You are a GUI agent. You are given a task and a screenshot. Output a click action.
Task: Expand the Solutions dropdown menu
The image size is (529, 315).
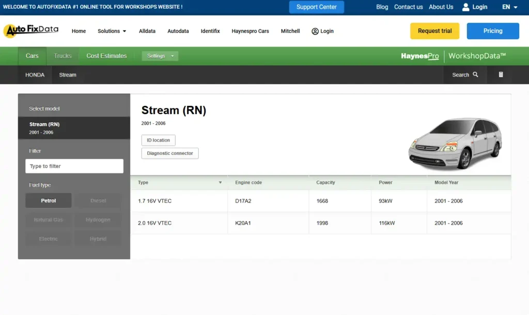[112, 31]
